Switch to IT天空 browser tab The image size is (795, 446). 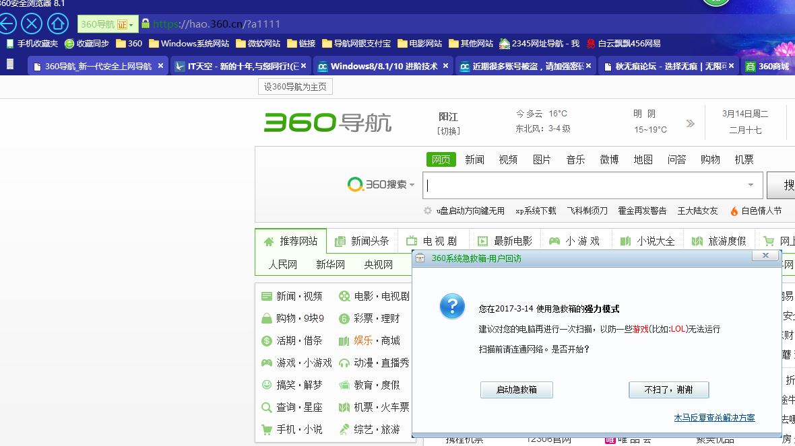[241, 66]
